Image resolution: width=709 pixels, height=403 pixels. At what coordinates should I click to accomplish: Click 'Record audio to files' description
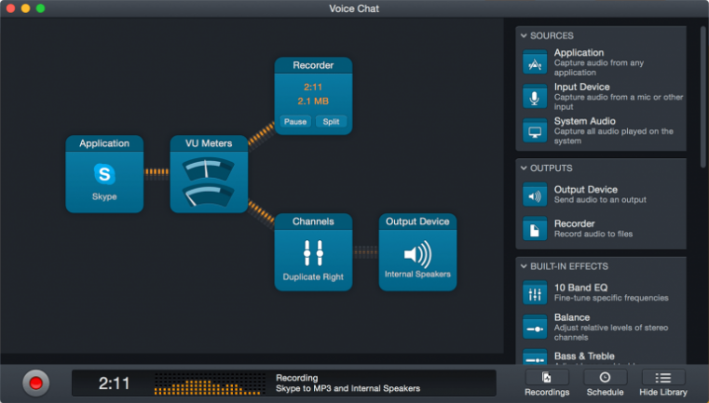pos(593,234)
